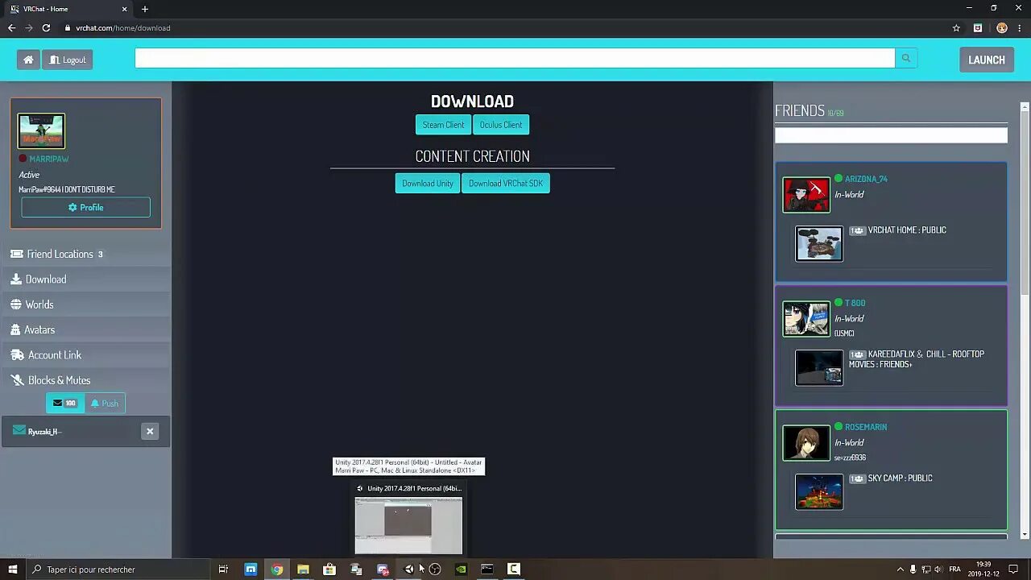Focus the friends filter input field

tap(891, 135)
